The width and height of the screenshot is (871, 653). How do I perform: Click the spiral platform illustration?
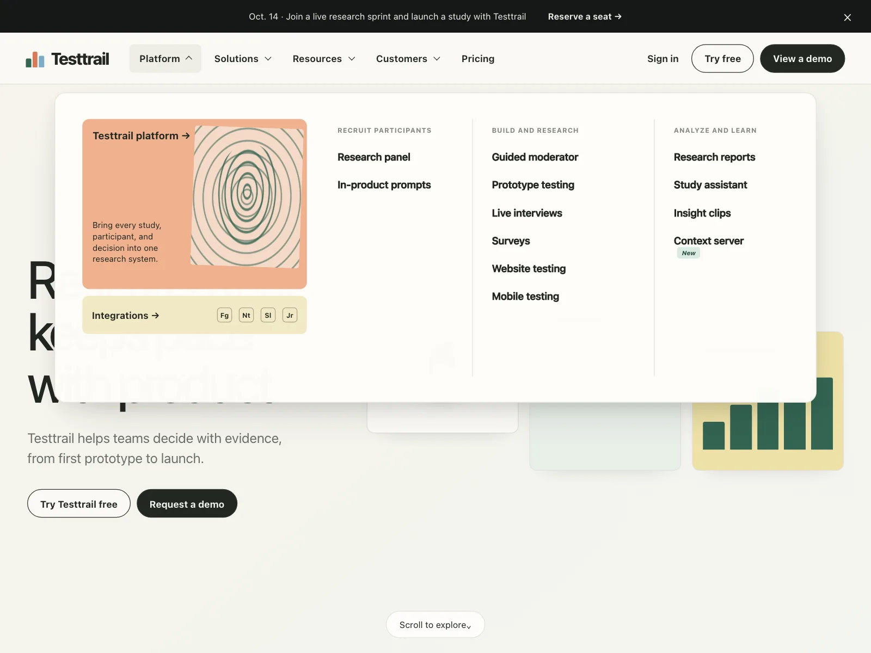coord(247,196)
